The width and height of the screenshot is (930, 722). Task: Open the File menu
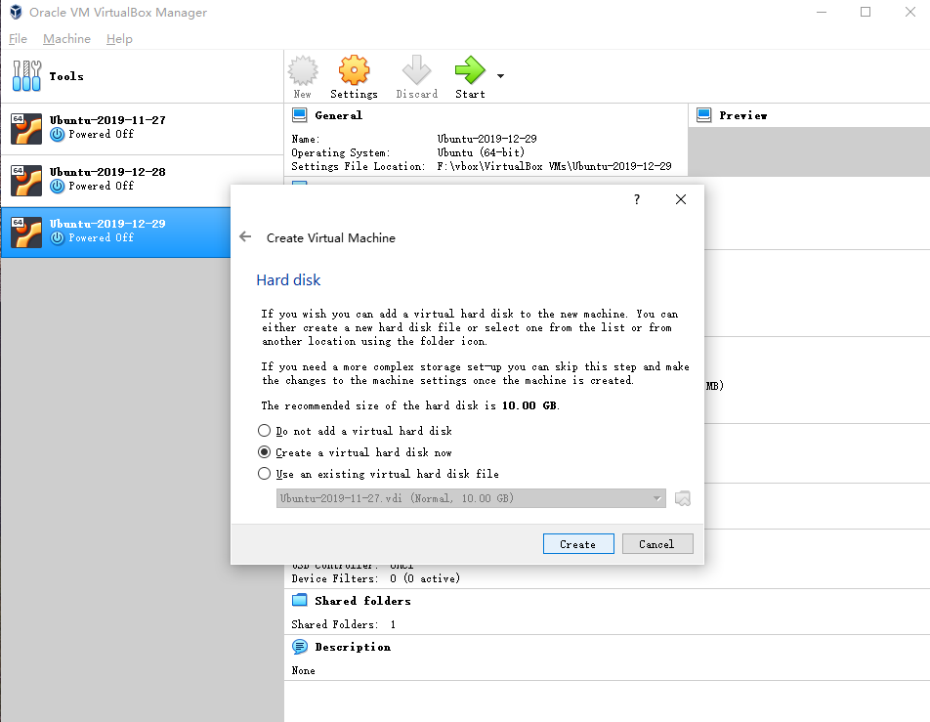18,38
